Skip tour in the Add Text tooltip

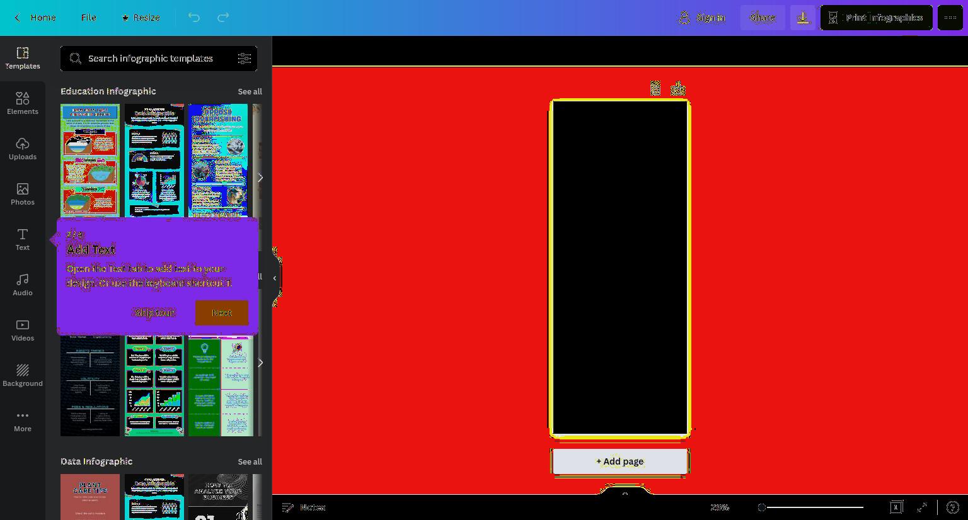pos(154,313)
